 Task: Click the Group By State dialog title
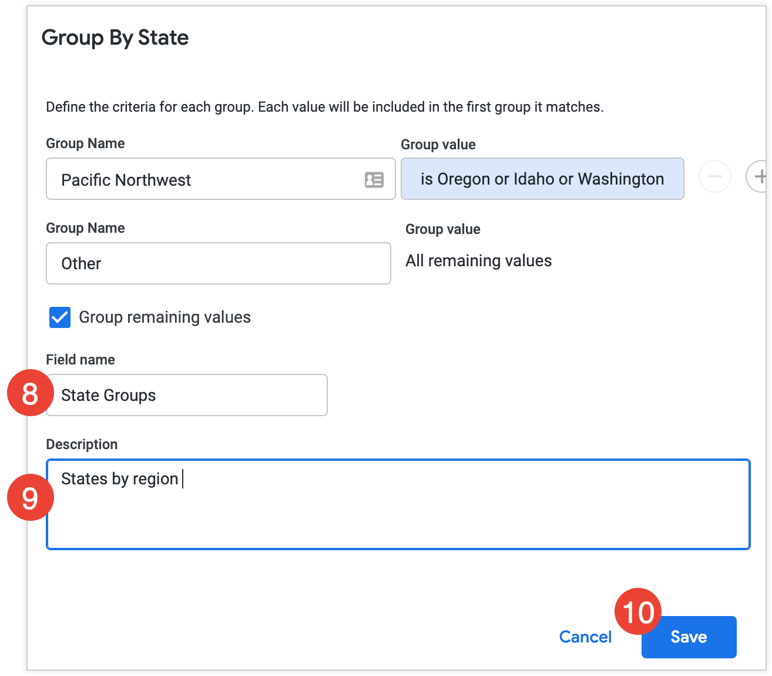(115, 37)
